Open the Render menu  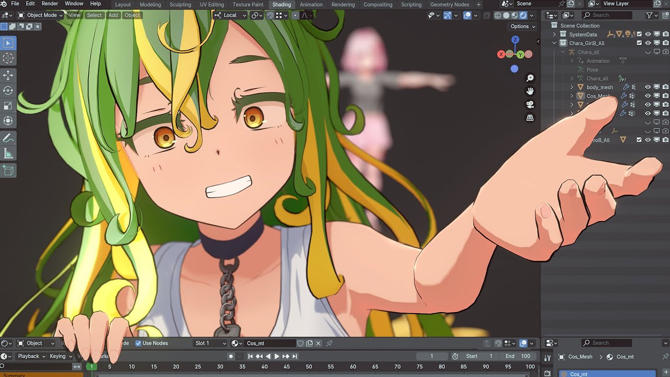tap(50, 4)
